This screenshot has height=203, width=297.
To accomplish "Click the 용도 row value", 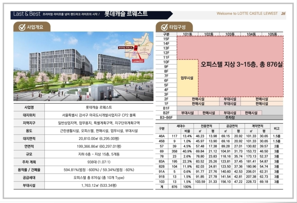I will click(x=99, y=131).
